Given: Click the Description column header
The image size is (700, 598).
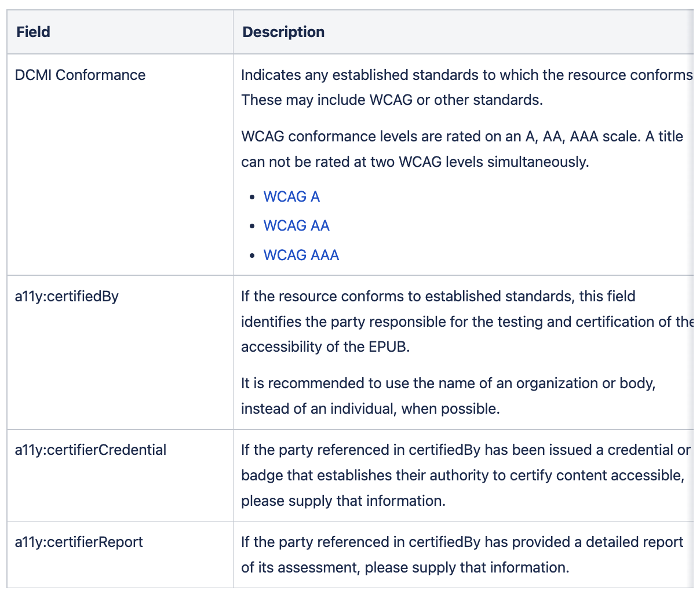Looking at the screenshot, I should click(x=283, y=32).
